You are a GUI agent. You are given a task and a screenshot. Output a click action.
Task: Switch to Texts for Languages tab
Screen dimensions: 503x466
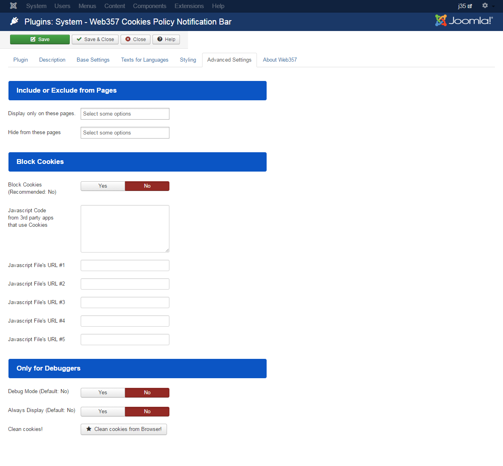point(145,60)
